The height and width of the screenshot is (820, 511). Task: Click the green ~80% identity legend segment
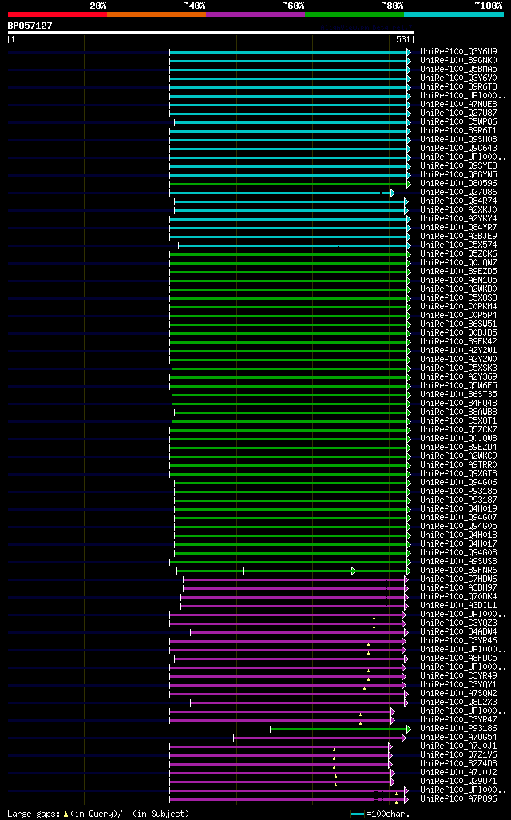click(355, 14)
